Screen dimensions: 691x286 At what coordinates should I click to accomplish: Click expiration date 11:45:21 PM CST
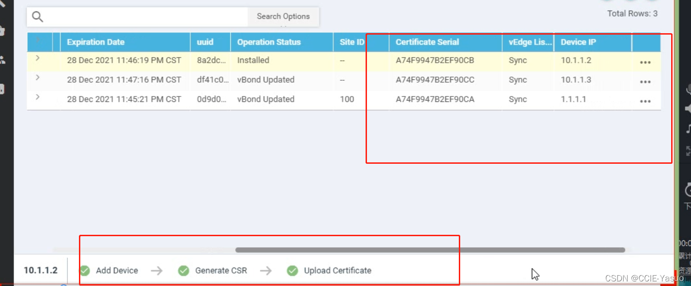click(x=124, y=99)
